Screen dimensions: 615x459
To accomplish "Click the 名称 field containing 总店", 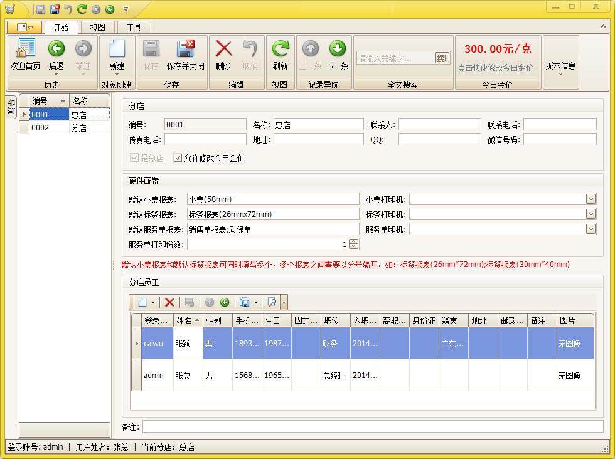I will [319, 125].
